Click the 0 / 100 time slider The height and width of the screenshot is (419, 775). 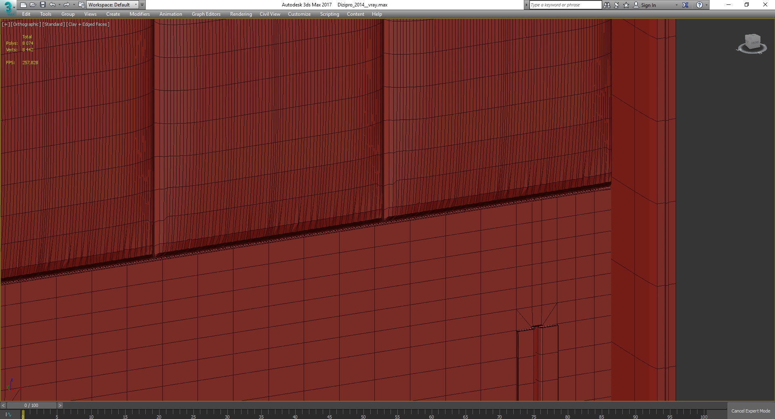point(32,405)
